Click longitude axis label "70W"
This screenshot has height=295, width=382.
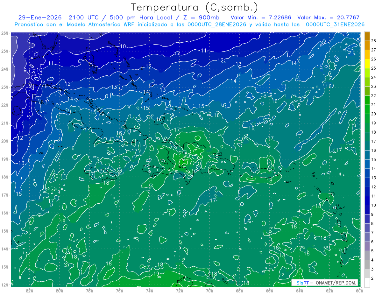(209, 291)
